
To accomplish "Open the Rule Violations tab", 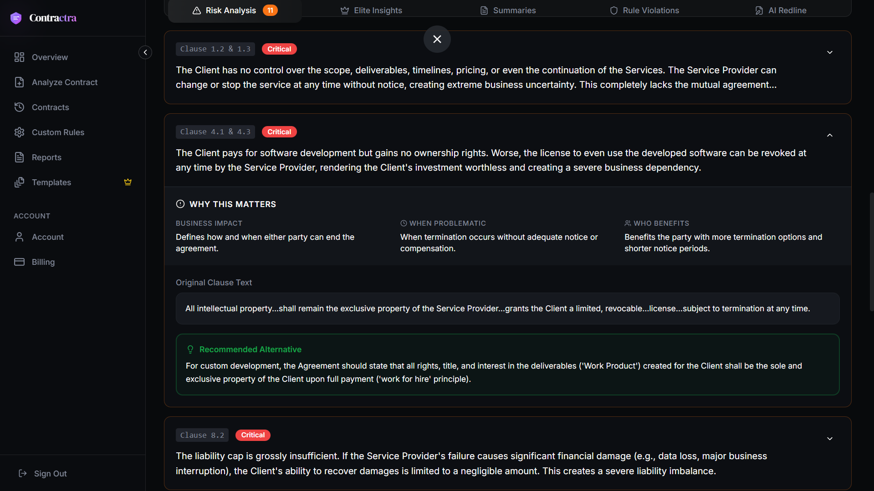I will [x=644, y=10].
